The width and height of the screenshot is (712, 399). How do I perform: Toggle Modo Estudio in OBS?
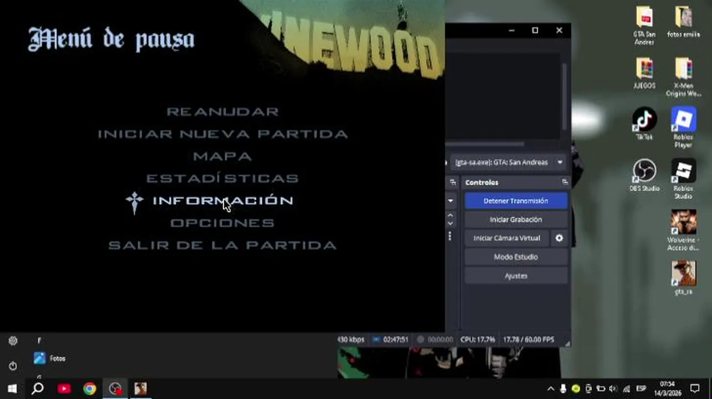click(516, 257)
